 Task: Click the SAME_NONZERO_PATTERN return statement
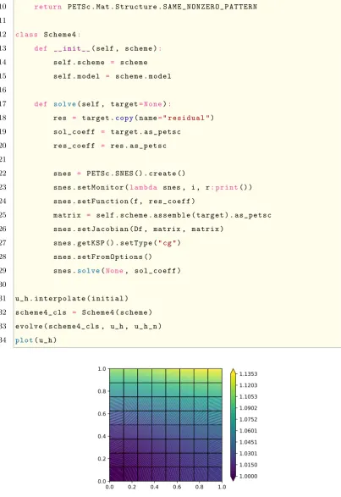pyautogui.click(x=146, y=7)
